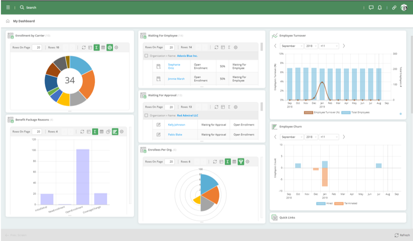This screenshot has height=241, width=413.
Task: Open the September month dropdown in Employee Turnover
Action: 291,46
